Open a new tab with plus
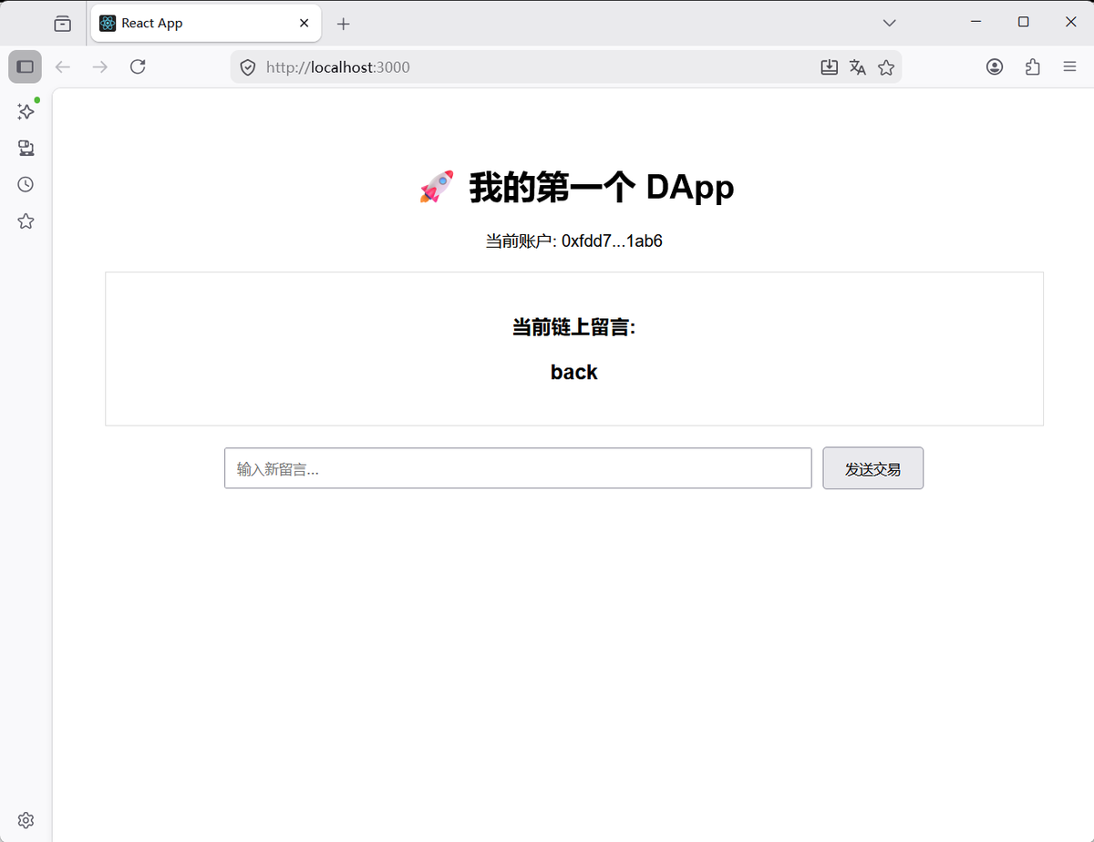The image size is (1094, 842). point(343,24)
